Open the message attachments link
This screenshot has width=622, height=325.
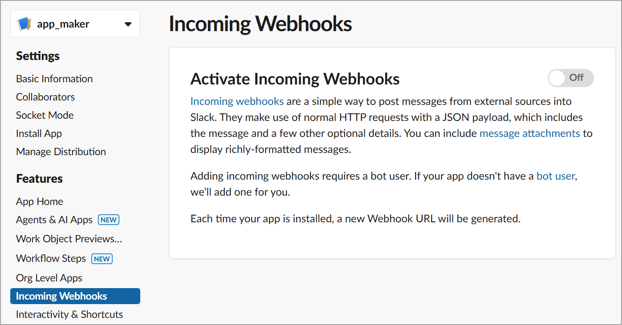(529, 133)
